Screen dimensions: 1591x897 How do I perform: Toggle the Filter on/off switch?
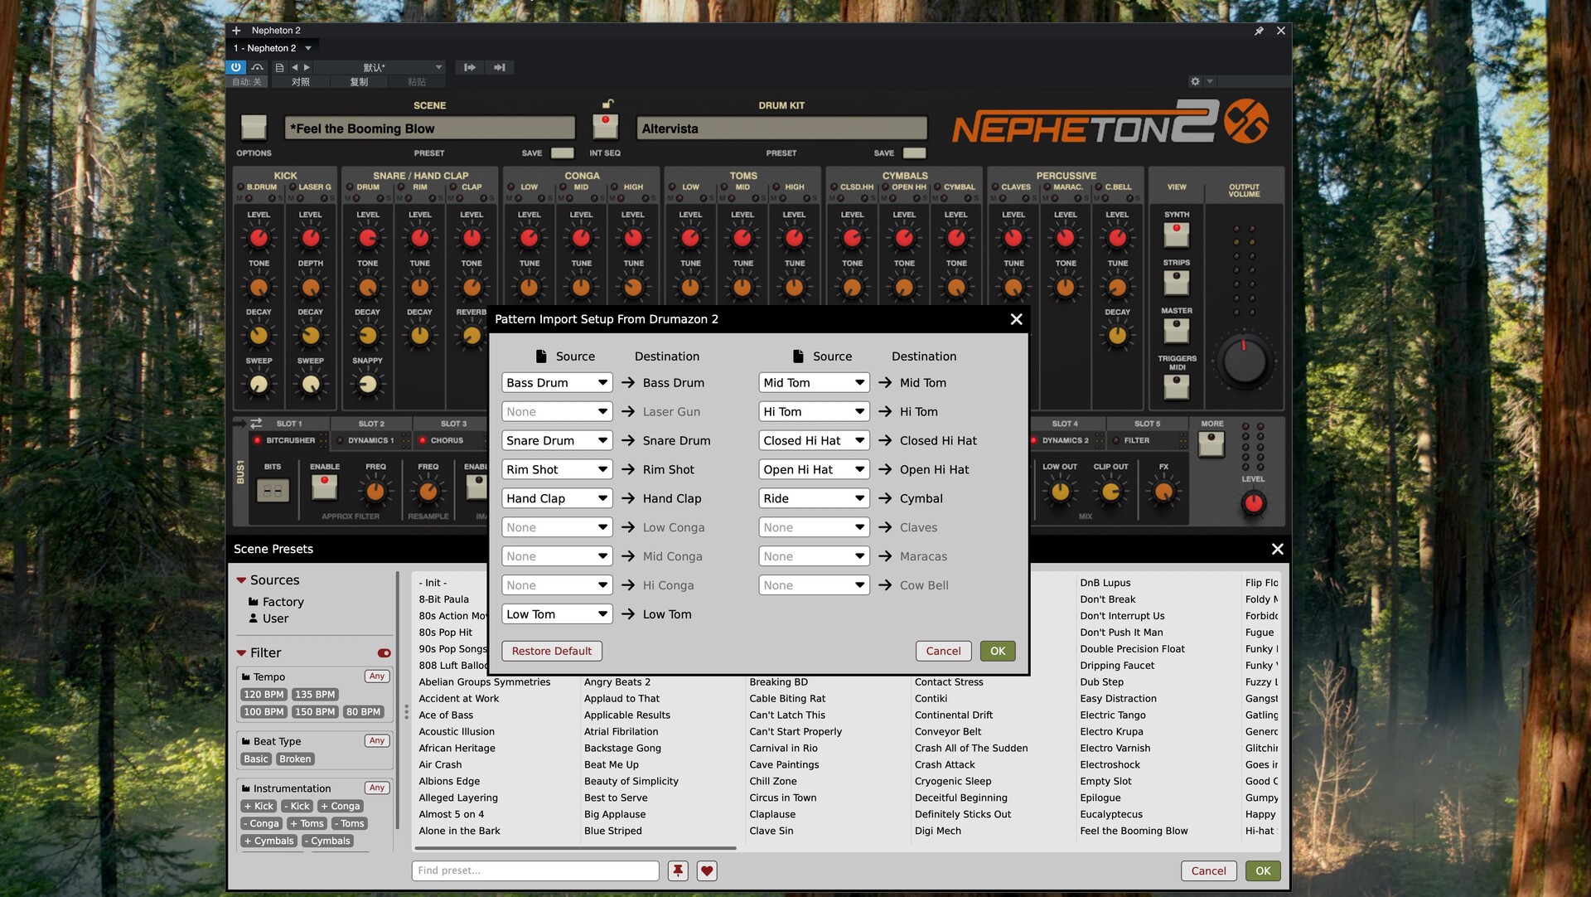pyautogui.click(x=384, y=653)
